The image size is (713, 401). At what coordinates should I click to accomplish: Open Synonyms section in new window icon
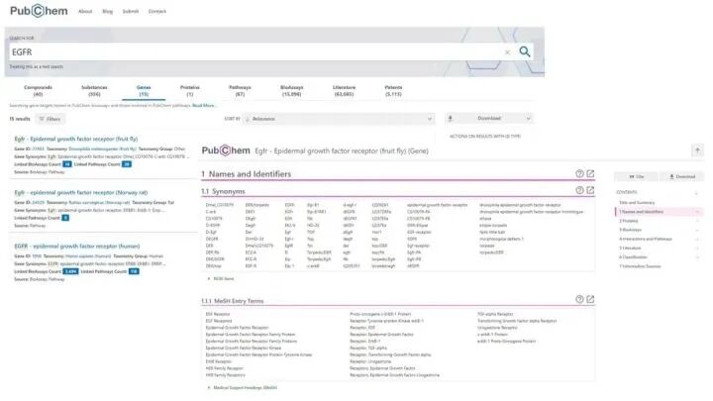pyautogui.click(x=590, y=190)
